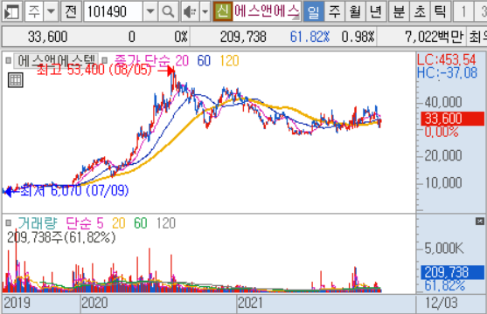Click the red 최고 53,400 high arrow marker
The height and width of the screenshot is (314, 487).
pos(170,72)
